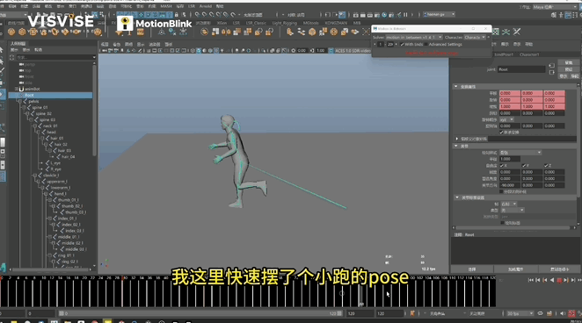Click the play backwards playback button

[552, 280]
